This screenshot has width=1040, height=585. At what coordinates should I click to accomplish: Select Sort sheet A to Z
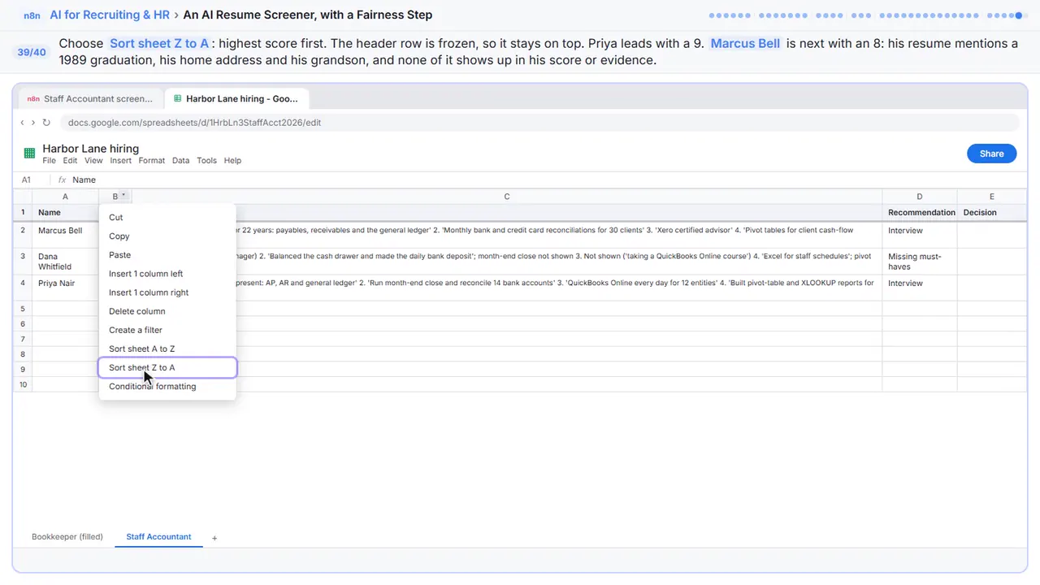(x=167, y=349)
